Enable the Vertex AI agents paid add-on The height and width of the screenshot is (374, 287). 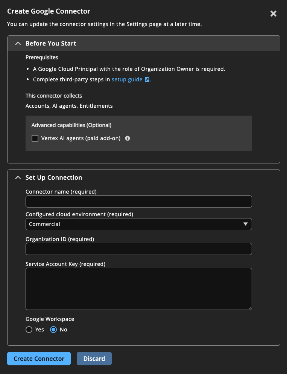pos(35,138)
